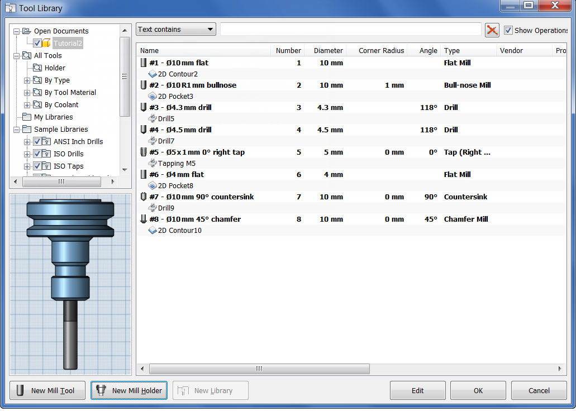Click the 2D Contour10 operation icon
This screenshot has height=411, width=576.
pos(153,230)
